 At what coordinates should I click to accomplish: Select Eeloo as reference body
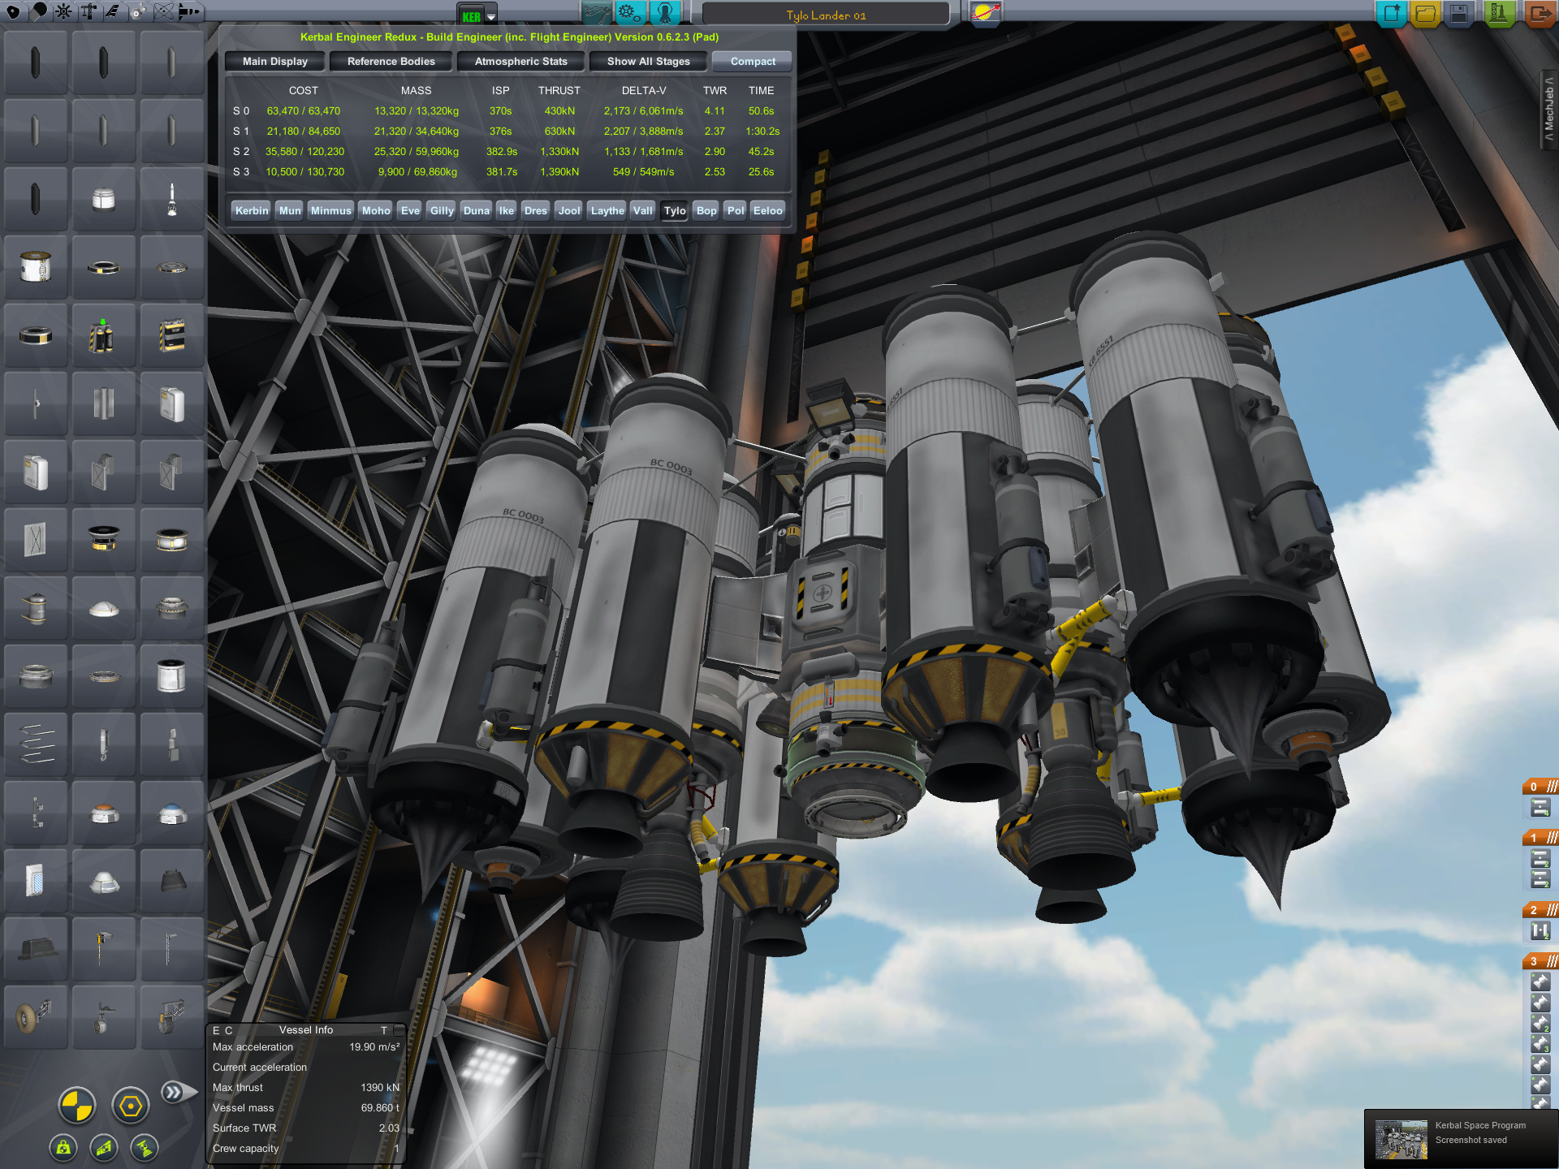[768, 211]
